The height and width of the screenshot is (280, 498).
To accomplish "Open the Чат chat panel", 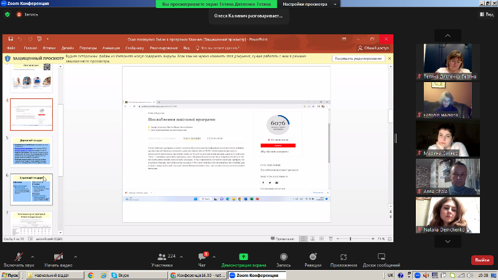I will 202,256.
